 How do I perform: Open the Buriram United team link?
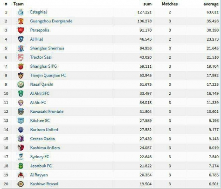click(44, 130)
